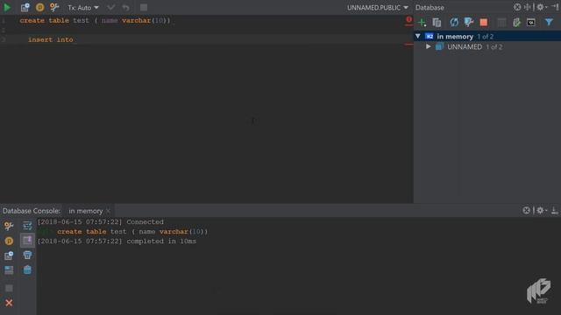Click circled X icon in console panel header
Image resolution: width=561 pixels, height=315 pixels.
click(526, 210)
